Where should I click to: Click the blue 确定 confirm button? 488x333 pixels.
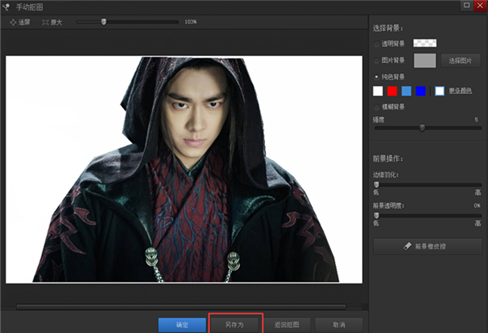(x=182, y=324)
